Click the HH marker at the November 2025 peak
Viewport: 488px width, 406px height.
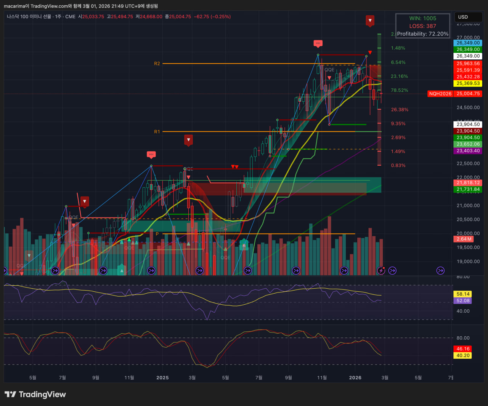(318, 43)
